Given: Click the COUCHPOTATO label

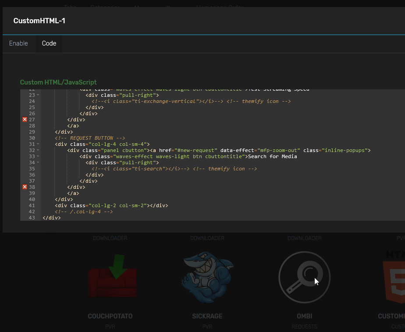Looking at the screenshot, I should [x=110, y=316].
